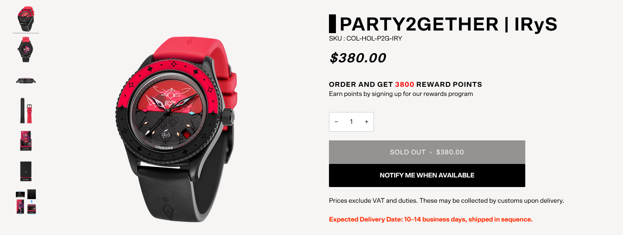Increase quantity with the plus icon
The height and width of the screenshot is (235, 623).
[x=366, y=122]
